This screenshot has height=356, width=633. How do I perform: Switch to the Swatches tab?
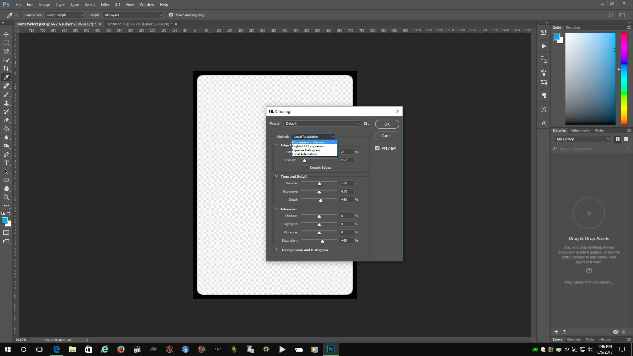point(573,28)
